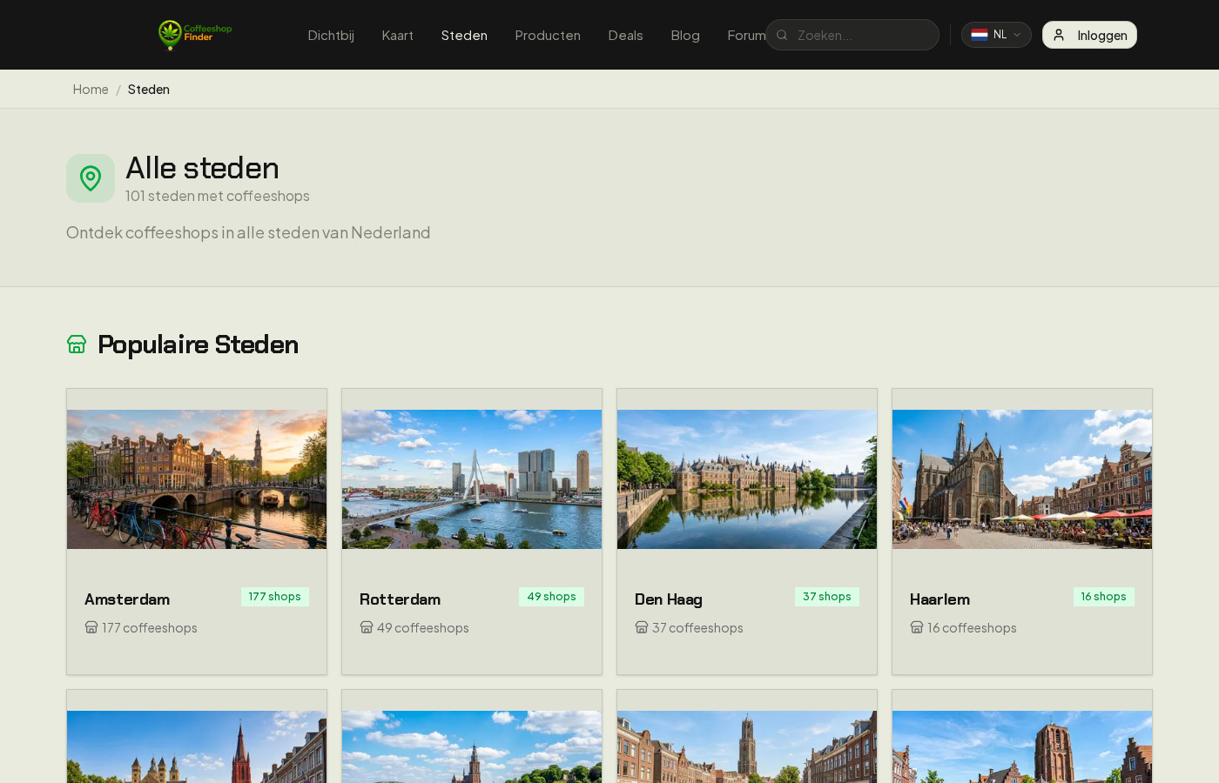
Task: Click the Amsterdam canal photo
Action: [197, 479]
